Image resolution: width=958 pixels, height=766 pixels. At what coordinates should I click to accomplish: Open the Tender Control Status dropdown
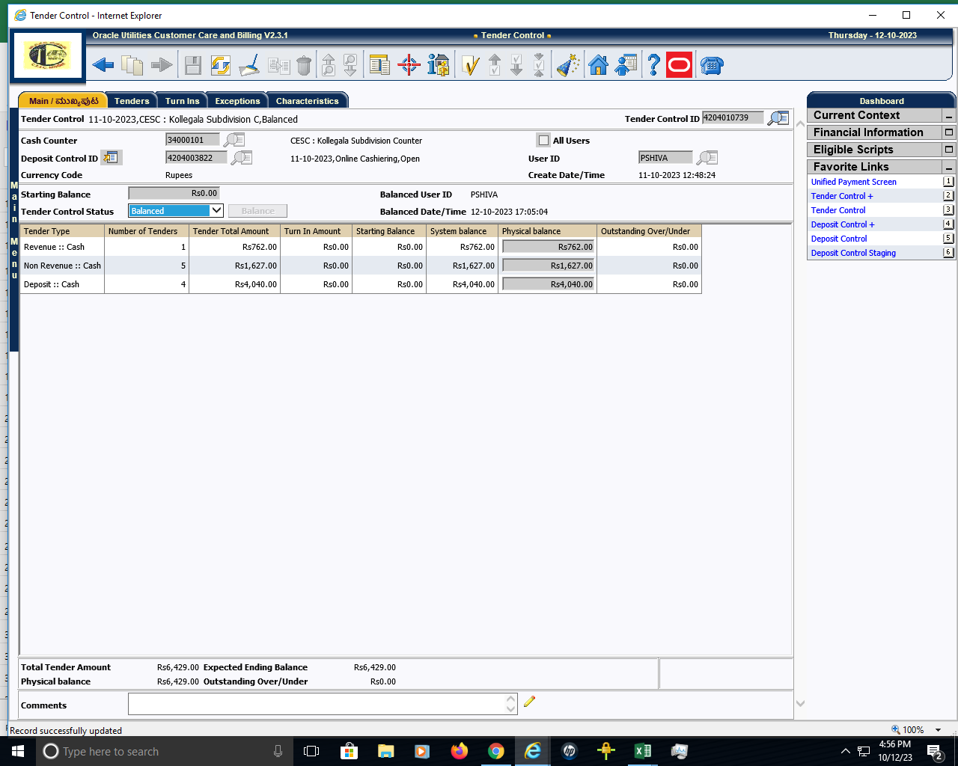(x=216, y=211)
